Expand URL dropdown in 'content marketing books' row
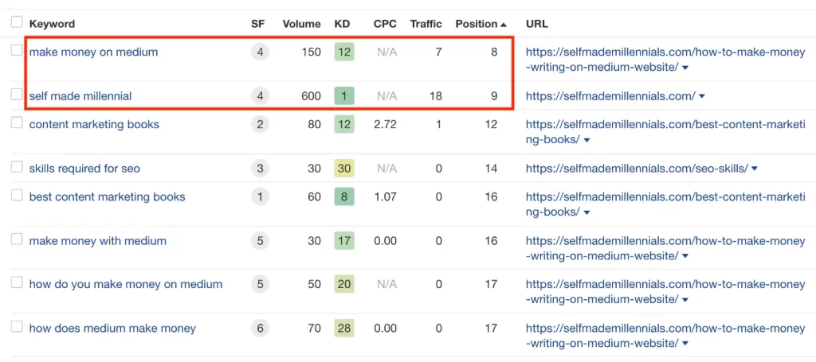 pyautogui.click(x=587, y=140)
